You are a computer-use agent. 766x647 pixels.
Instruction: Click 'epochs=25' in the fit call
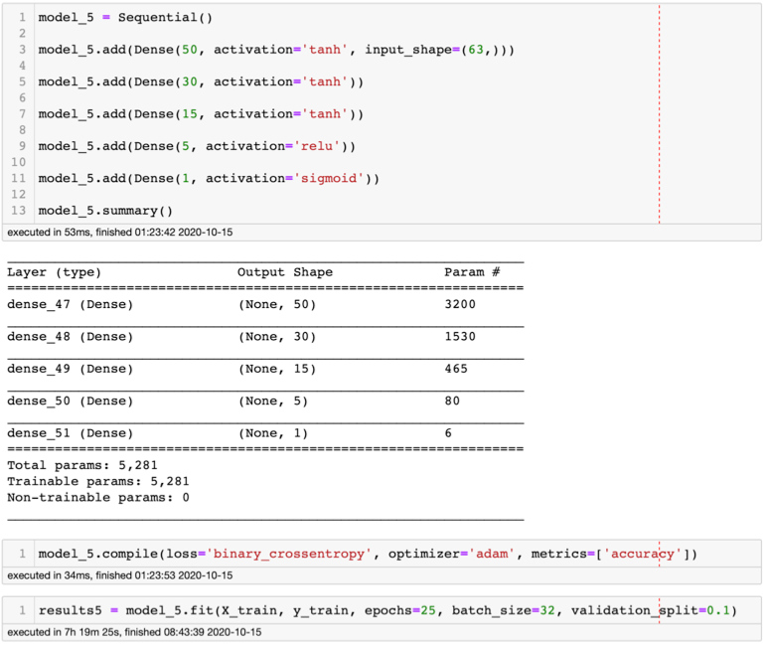(x=400, y=611)
